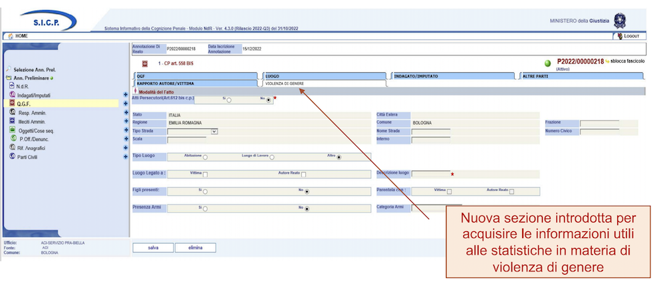
Task: Click the Logout icon at top right
Action: pos(620,35)
